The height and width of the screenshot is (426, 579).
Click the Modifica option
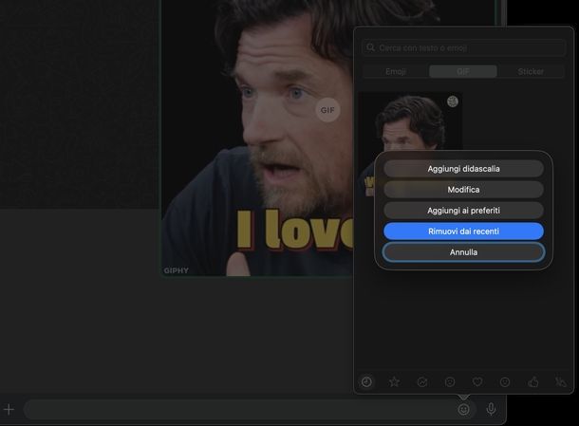[x=463, y=189]
